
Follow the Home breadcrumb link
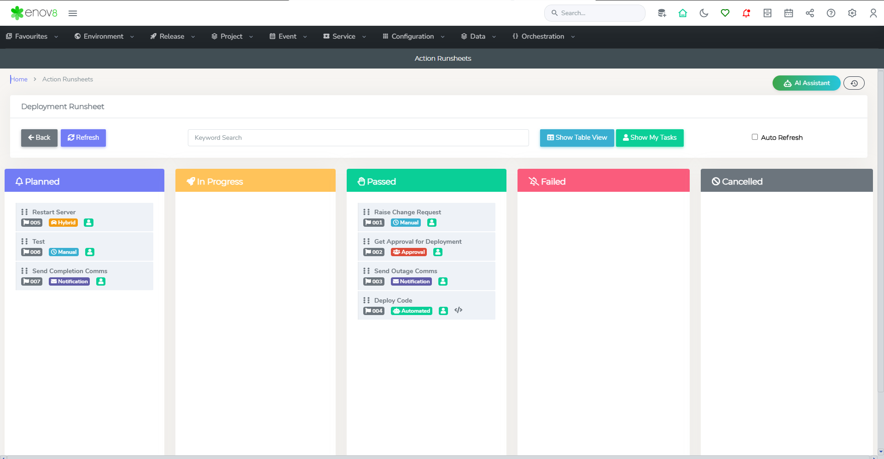(x=19, y=79)
